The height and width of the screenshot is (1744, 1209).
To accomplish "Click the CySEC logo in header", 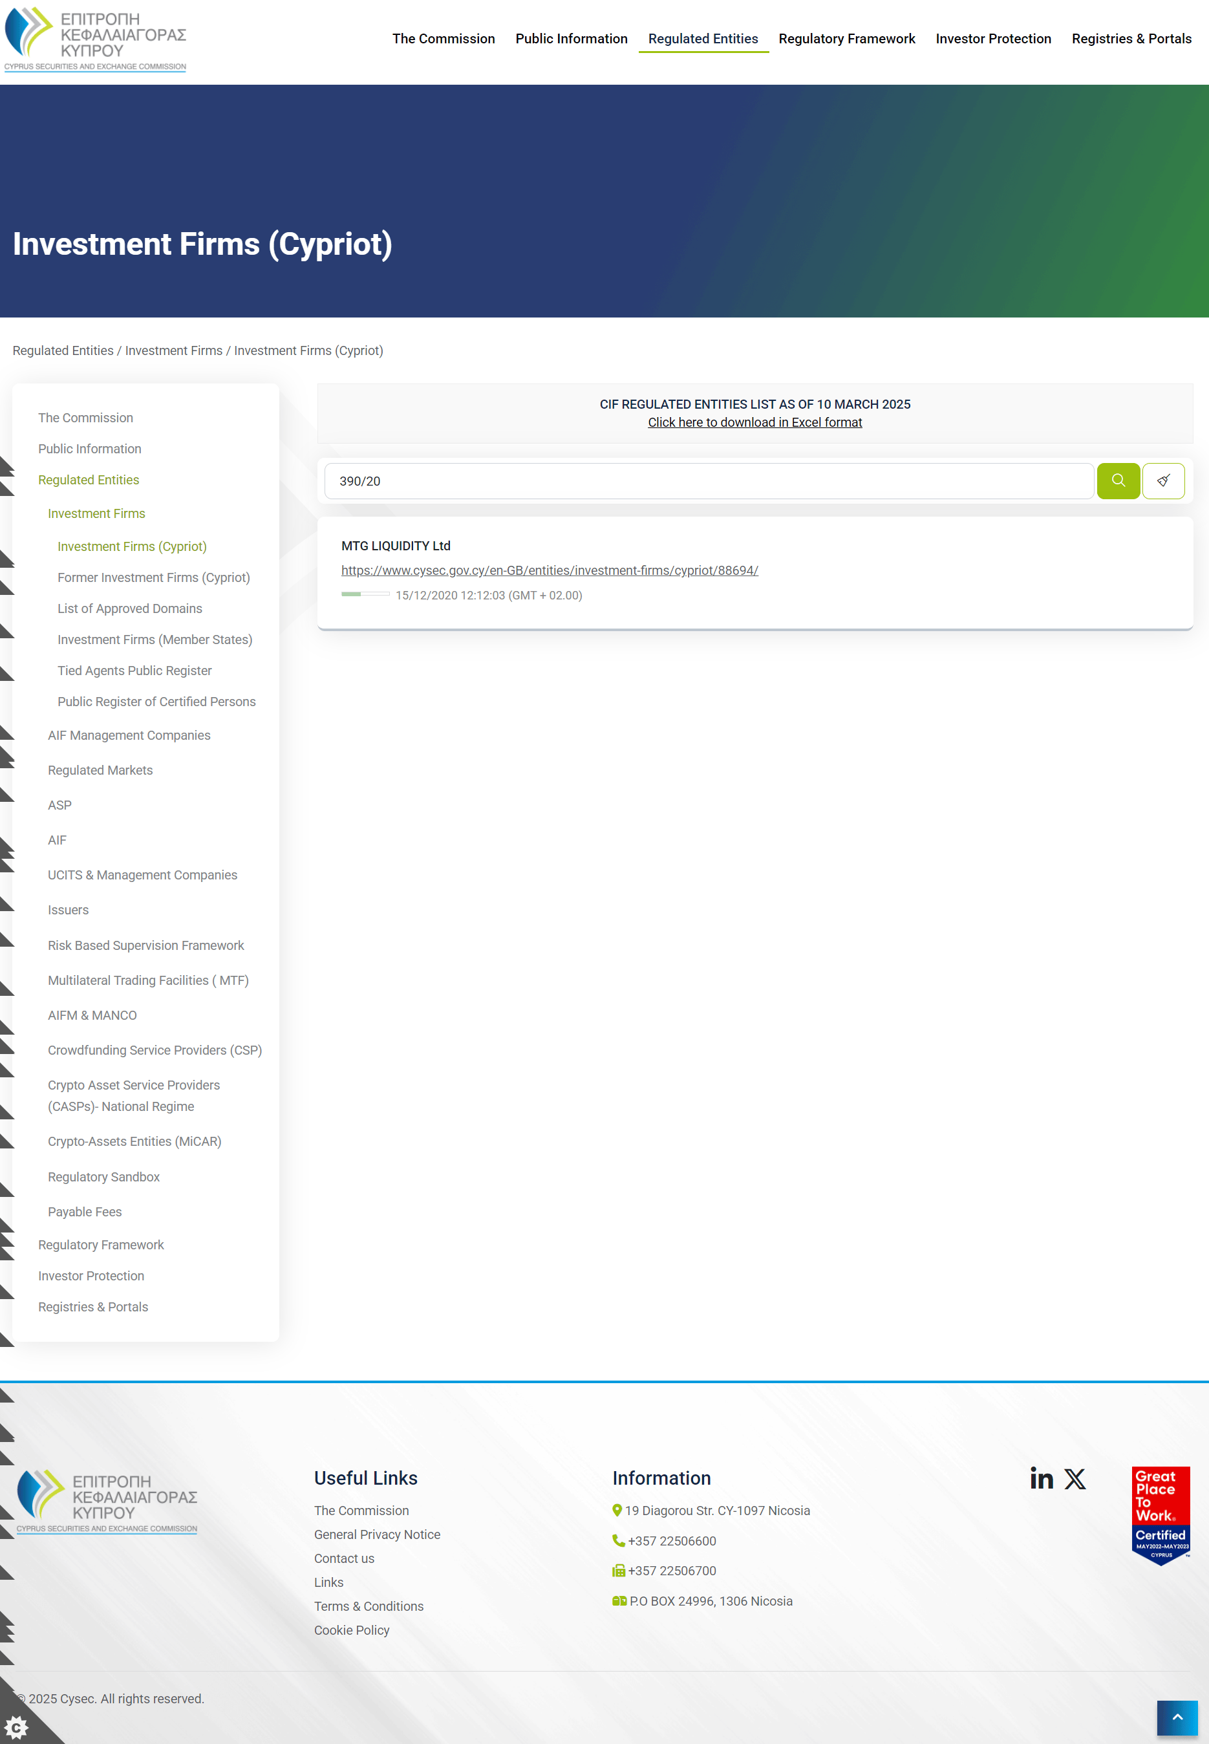I will pyautogui.click(x=96, y=39).
